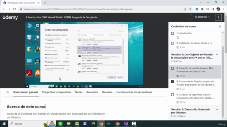Open the Anuncios tab
227x127 pixels.
pos(92,92)
